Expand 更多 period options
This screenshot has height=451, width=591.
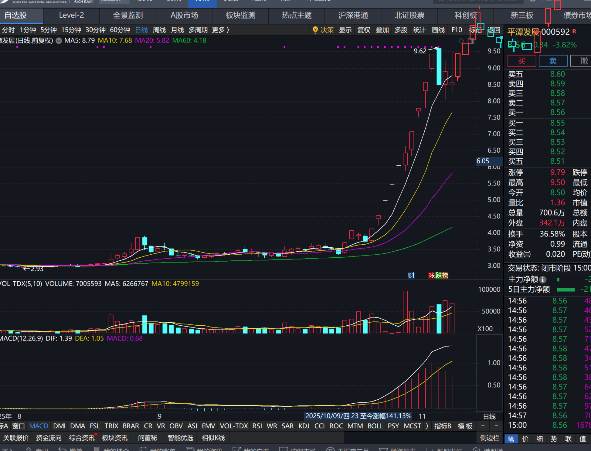click(220, 30)
